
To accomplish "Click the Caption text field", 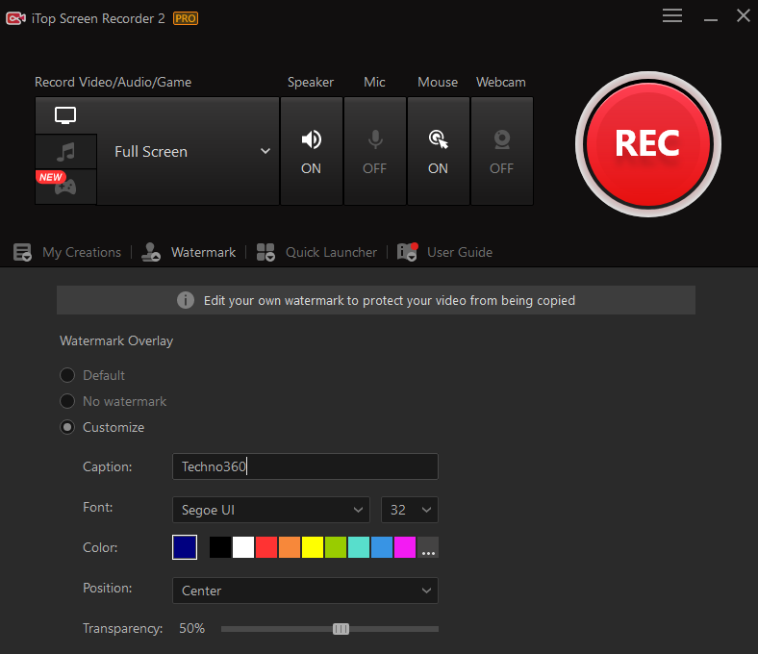I will [304, 466].
